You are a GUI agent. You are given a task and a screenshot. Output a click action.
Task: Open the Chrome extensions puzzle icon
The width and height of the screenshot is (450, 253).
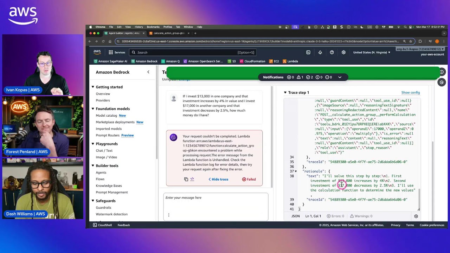click(x=420, y=41)
